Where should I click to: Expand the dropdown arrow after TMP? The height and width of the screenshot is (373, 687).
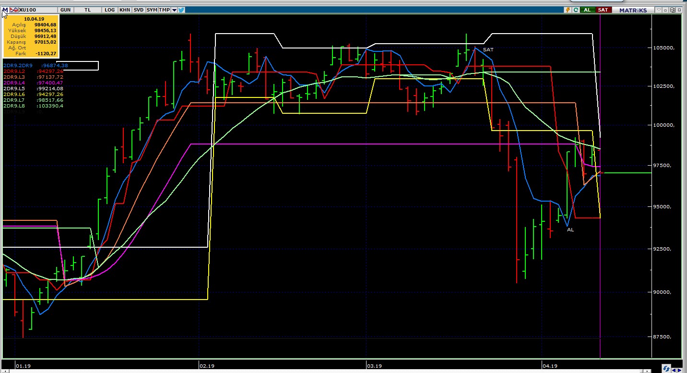[174, 10]
